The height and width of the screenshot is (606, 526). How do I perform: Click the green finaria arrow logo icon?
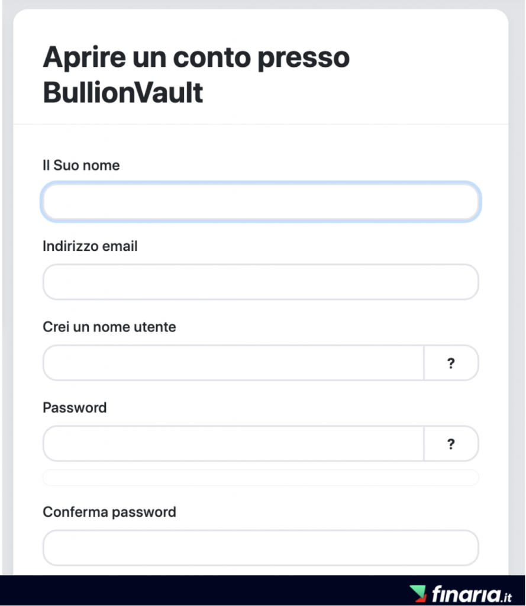[418, 594]
